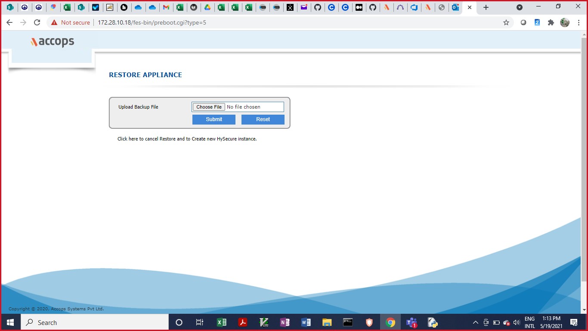Switch to the globe icon tab
The image size is (588, 331).
pyautogui.click(x=442, y=7)
